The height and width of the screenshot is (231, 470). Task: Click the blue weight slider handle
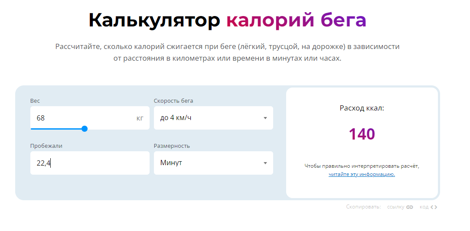pyautogui.click(x=85, y=129)
